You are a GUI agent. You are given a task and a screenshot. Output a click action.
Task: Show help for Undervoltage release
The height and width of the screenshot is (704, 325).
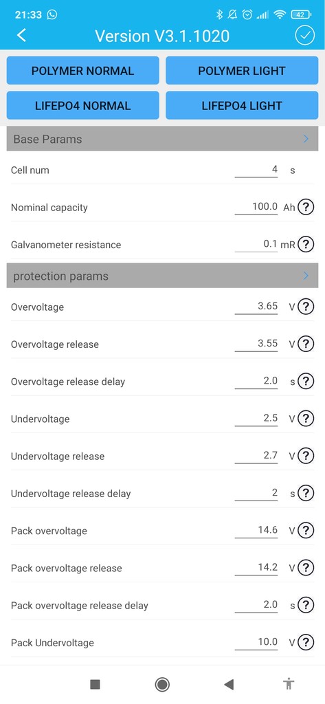pos(306,456)
